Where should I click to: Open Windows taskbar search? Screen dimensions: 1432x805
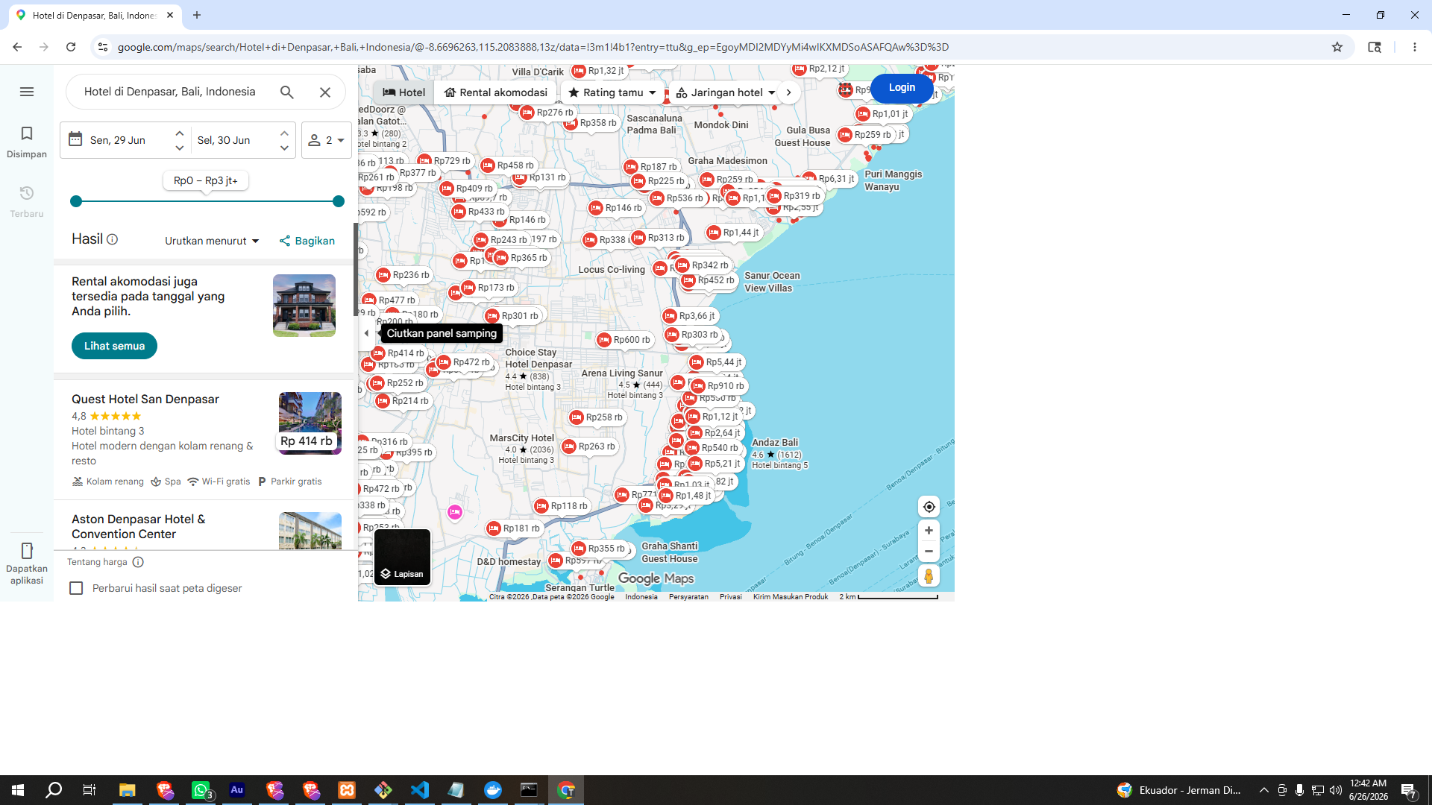click(x=54, y=790)
